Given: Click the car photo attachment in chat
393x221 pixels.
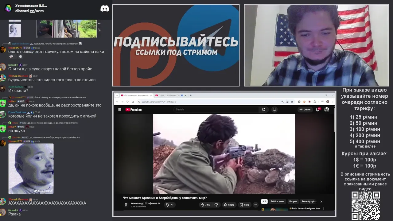Looking at the screenshot, I should tap(67, 29).
